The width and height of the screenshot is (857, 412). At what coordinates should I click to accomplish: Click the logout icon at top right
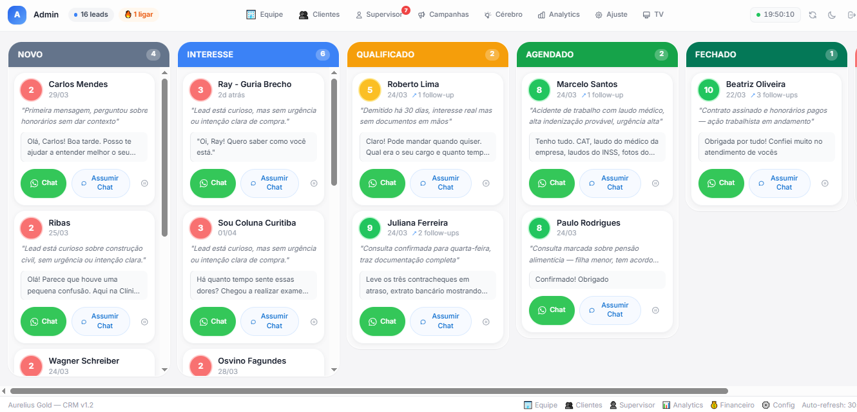click(x=849, y=14)
